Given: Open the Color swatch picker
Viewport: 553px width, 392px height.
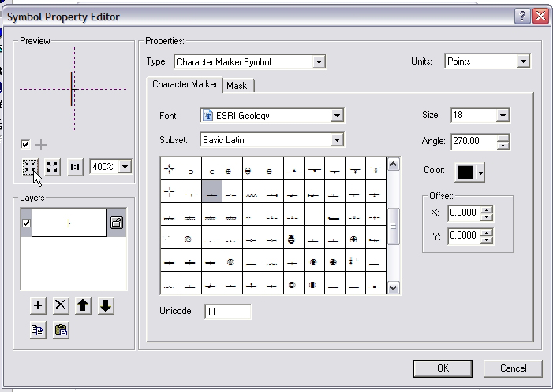Looking at the screenshot, I should tap(468, 172).
